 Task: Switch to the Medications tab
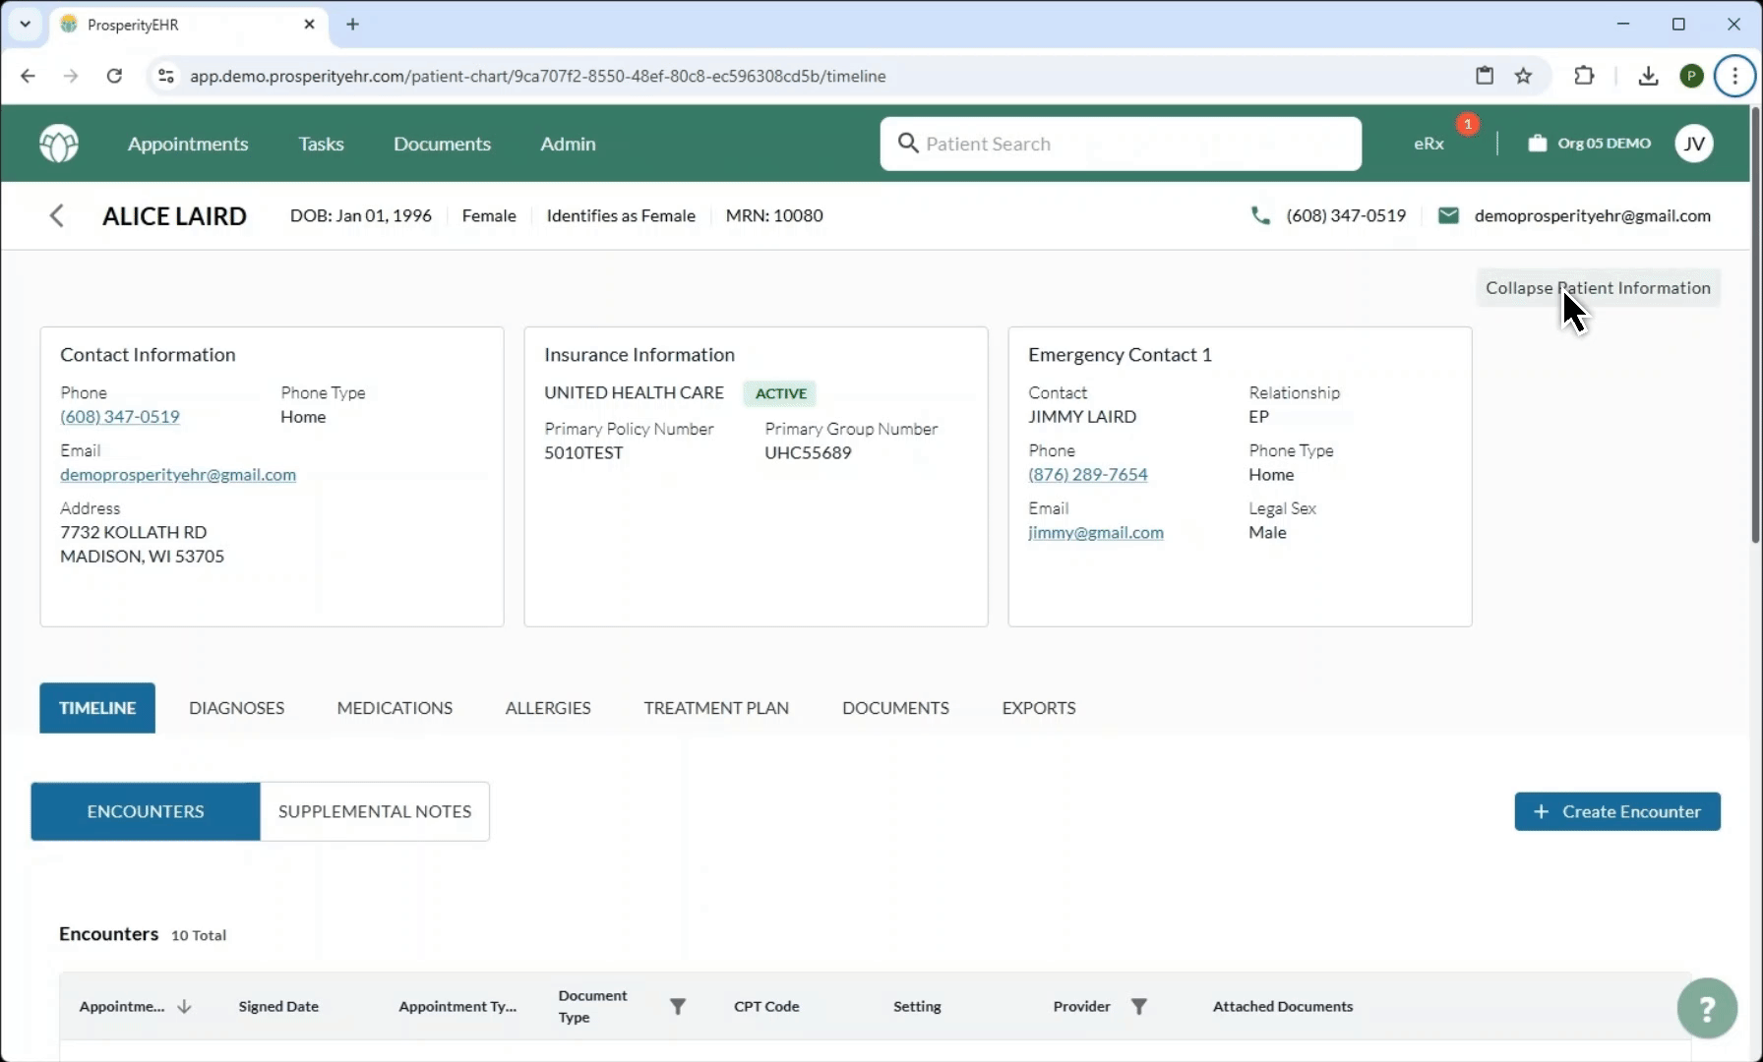(395, 708)
